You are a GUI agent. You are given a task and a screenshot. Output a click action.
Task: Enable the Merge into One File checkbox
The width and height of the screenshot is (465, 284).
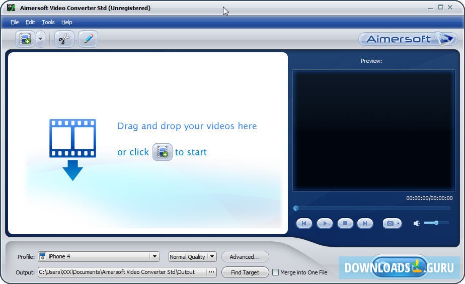pyautogui.click(x=275, y=272)
